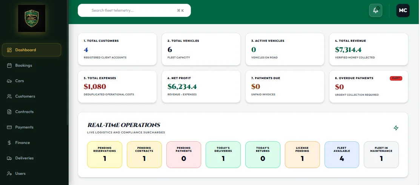Open the Active Vehicles card
This screenshot has height=185, width=420.
click(x=285, y=49)
